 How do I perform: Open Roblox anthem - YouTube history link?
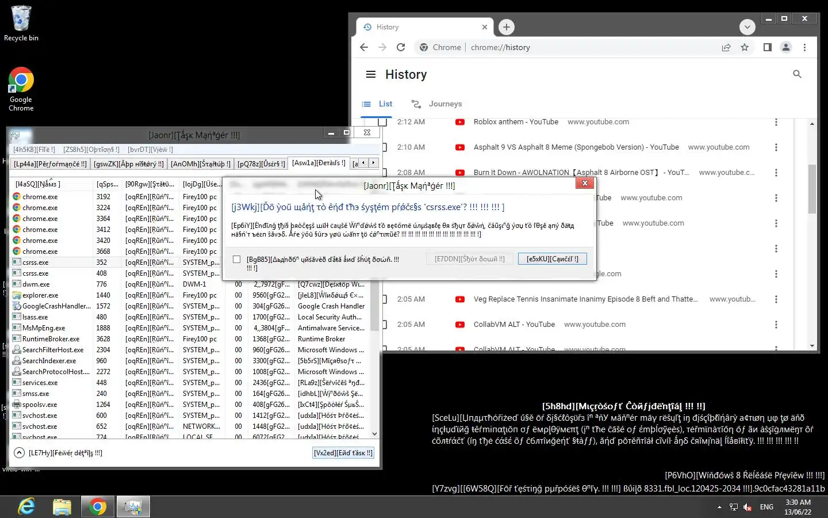pyautogui.click(x=516, y=122)
